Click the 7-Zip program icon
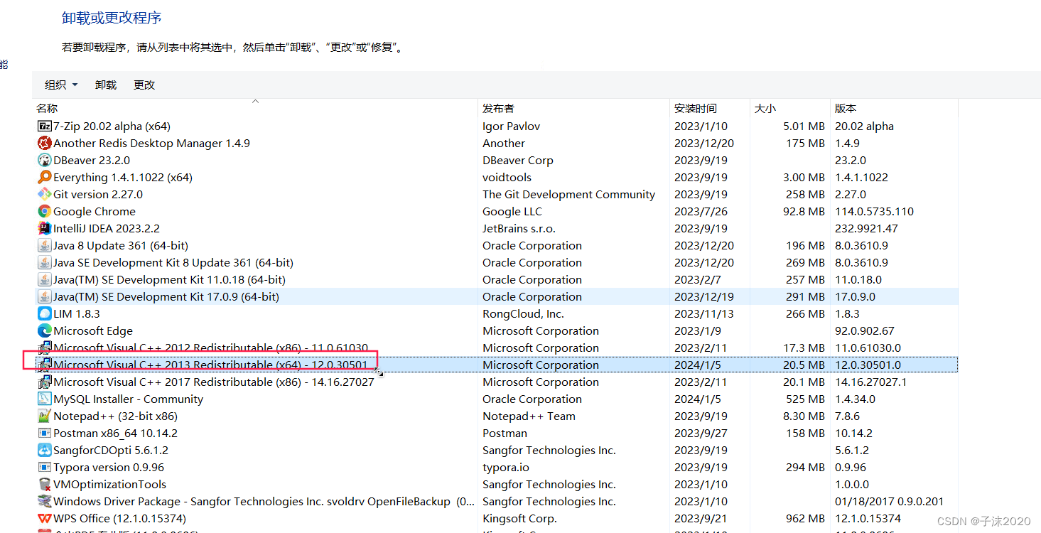 click(45, 126)
